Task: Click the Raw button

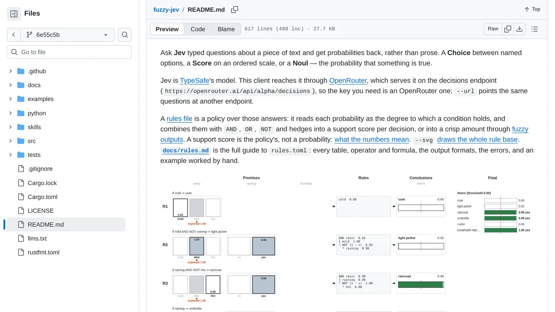Action: click(x=493, y=29)
